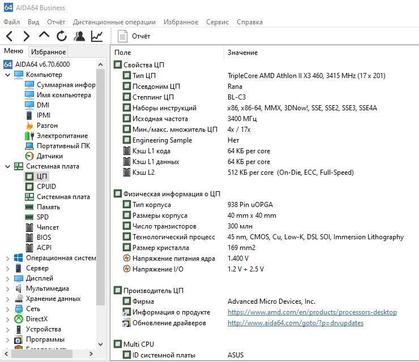Select the Фирма row

(x=219, y=301)
